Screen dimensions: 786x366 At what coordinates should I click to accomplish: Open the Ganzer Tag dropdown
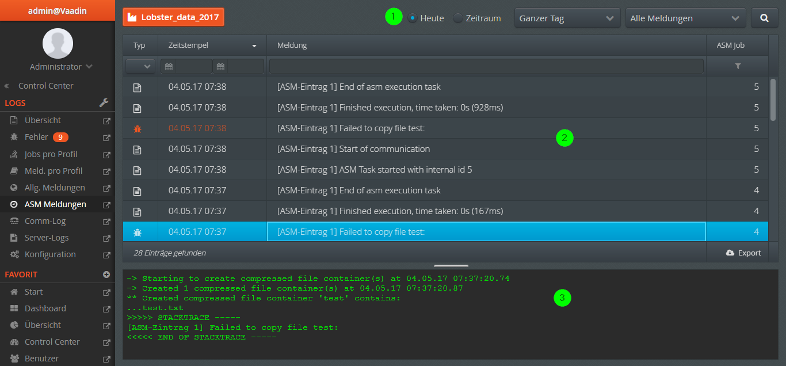coord(567,18)
